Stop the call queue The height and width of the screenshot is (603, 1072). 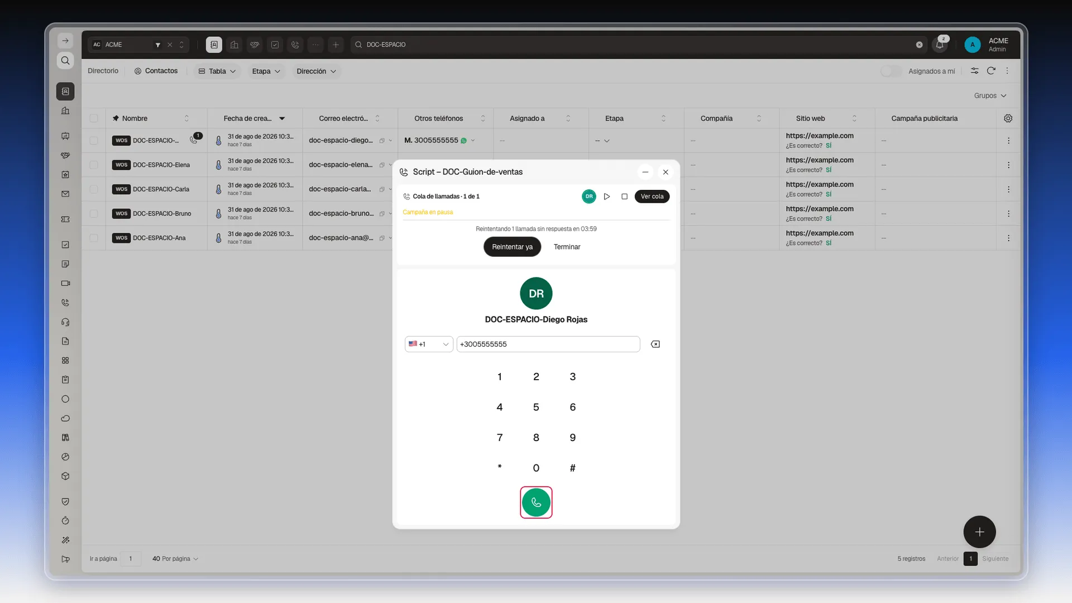[624, 197]
